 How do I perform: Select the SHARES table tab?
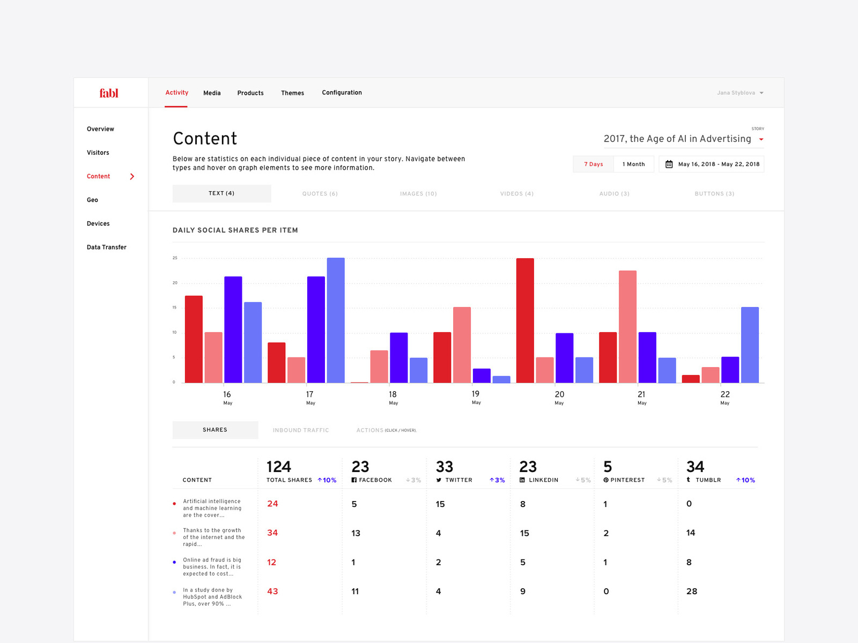(x=215, y=430)
